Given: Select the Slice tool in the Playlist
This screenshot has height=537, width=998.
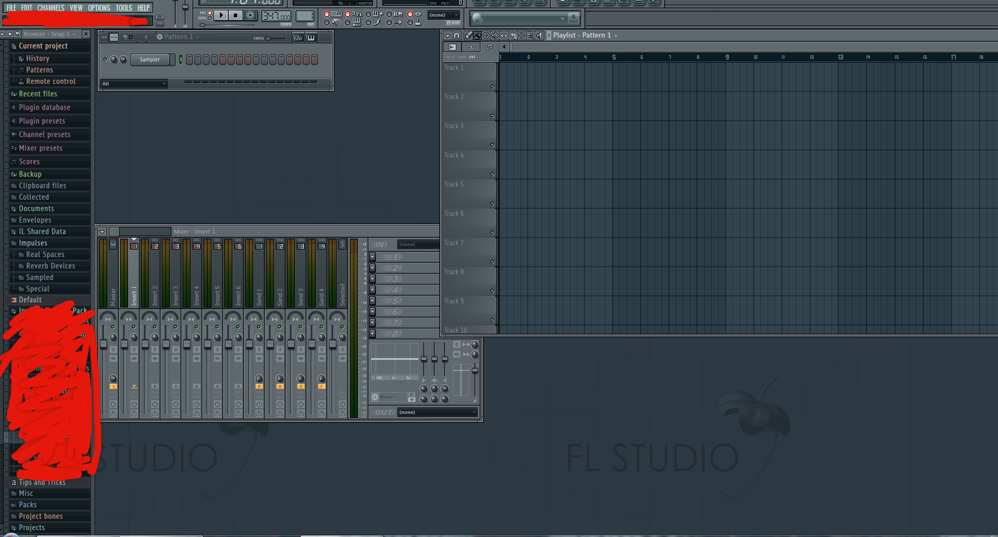Looking at the screenshot, I should click(513, 35).
